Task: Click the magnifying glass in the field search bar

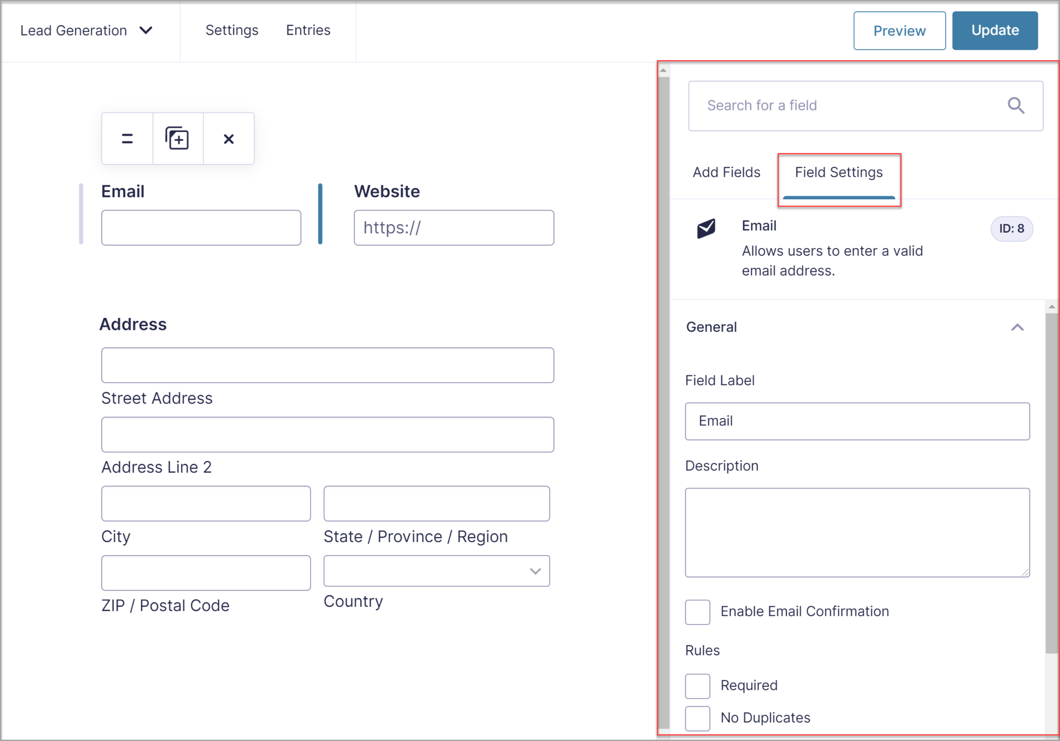Action: (1015, 106)
